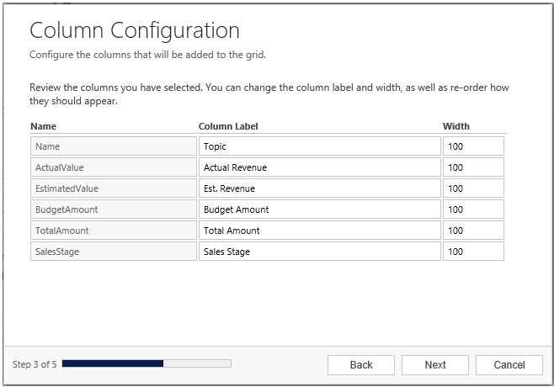
Task: Click the Column Label header
Action: (228, 126)
